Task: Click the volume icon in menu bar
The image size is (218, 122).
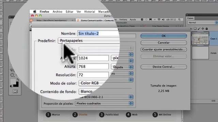Action: (163, 20)
